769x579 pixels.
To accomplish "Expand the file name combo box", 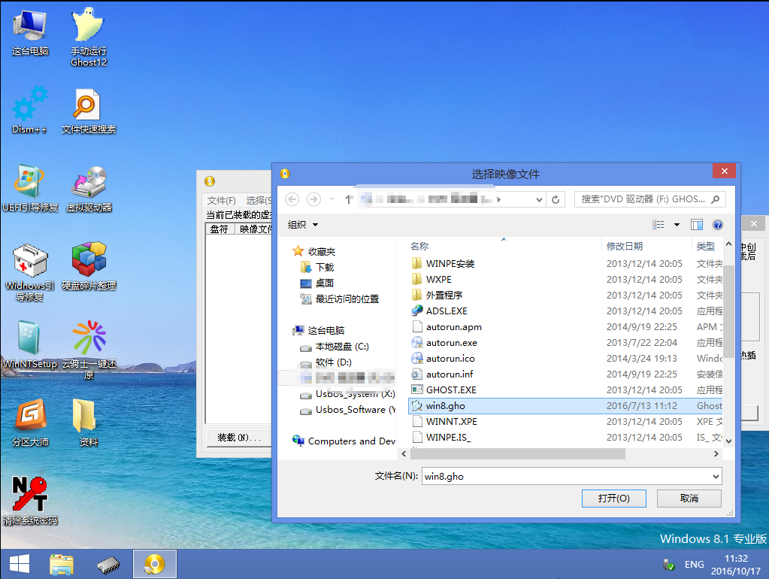I will (715, 476).
